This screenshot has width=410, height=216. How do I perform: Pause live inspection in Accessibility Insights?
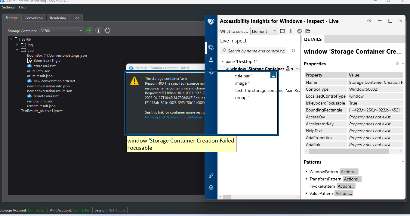point(291,31)
